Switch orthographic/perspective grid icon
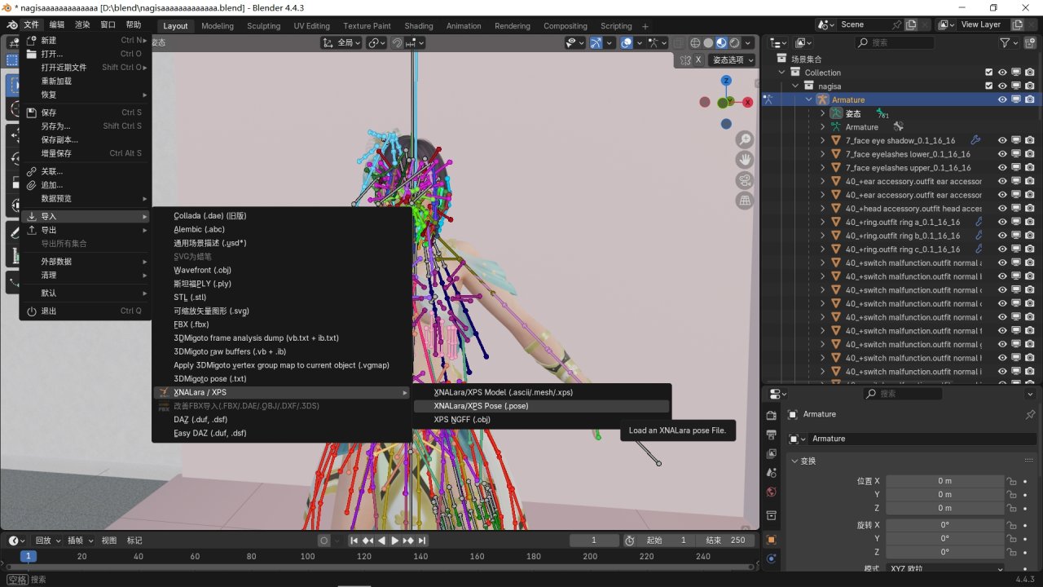This screenshot has width=1043, height=587. coord(744,201)
